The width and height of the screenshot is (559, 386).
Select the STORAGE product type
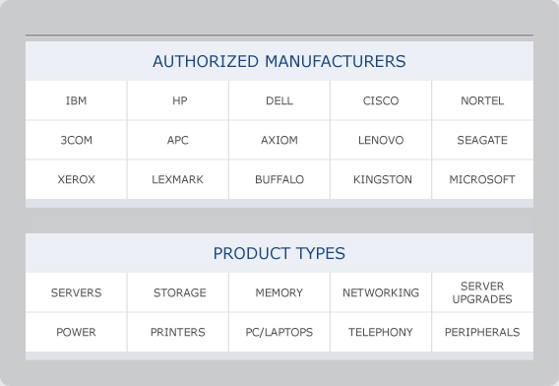[x=178, y=292]
